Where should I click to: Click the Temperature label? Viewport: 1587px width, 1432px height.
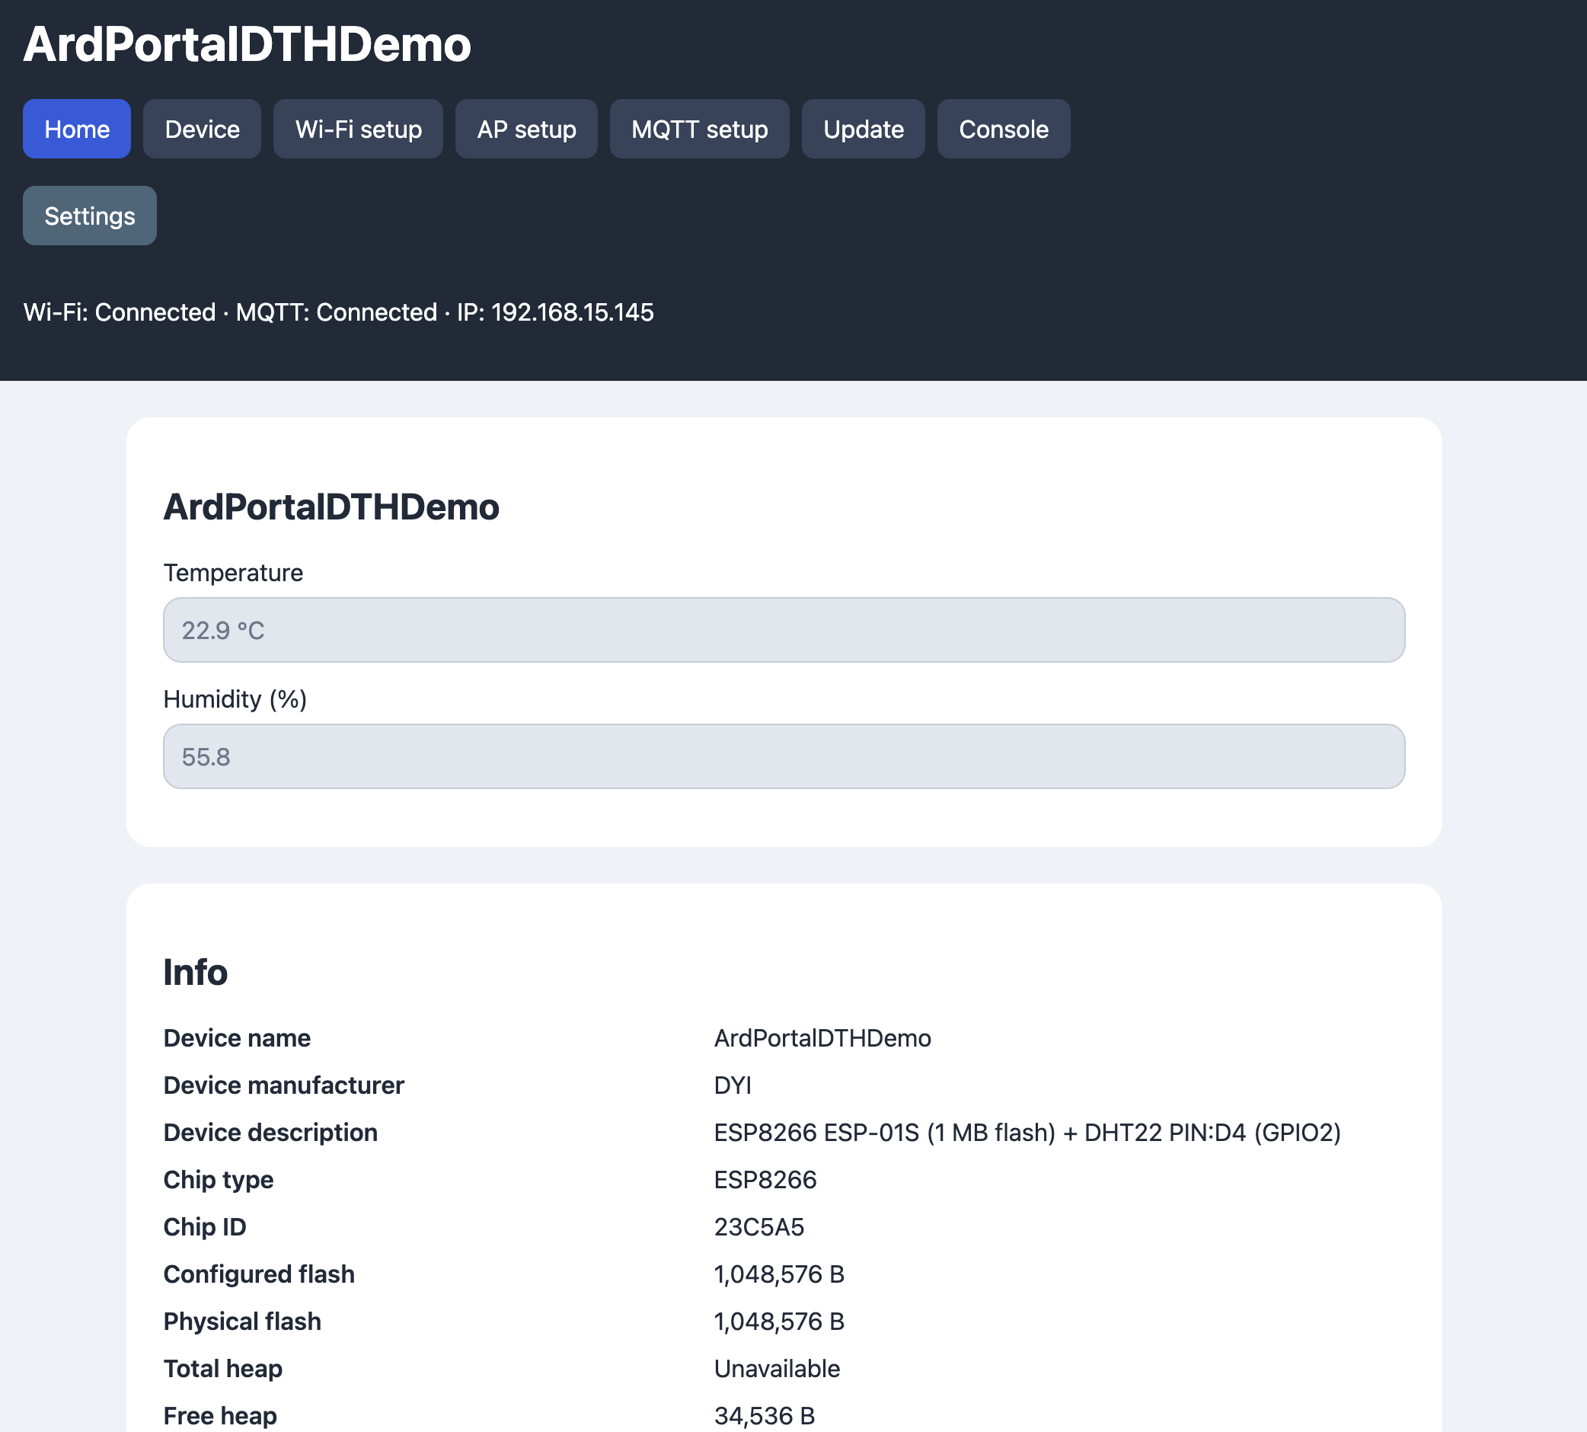point(233,573)
